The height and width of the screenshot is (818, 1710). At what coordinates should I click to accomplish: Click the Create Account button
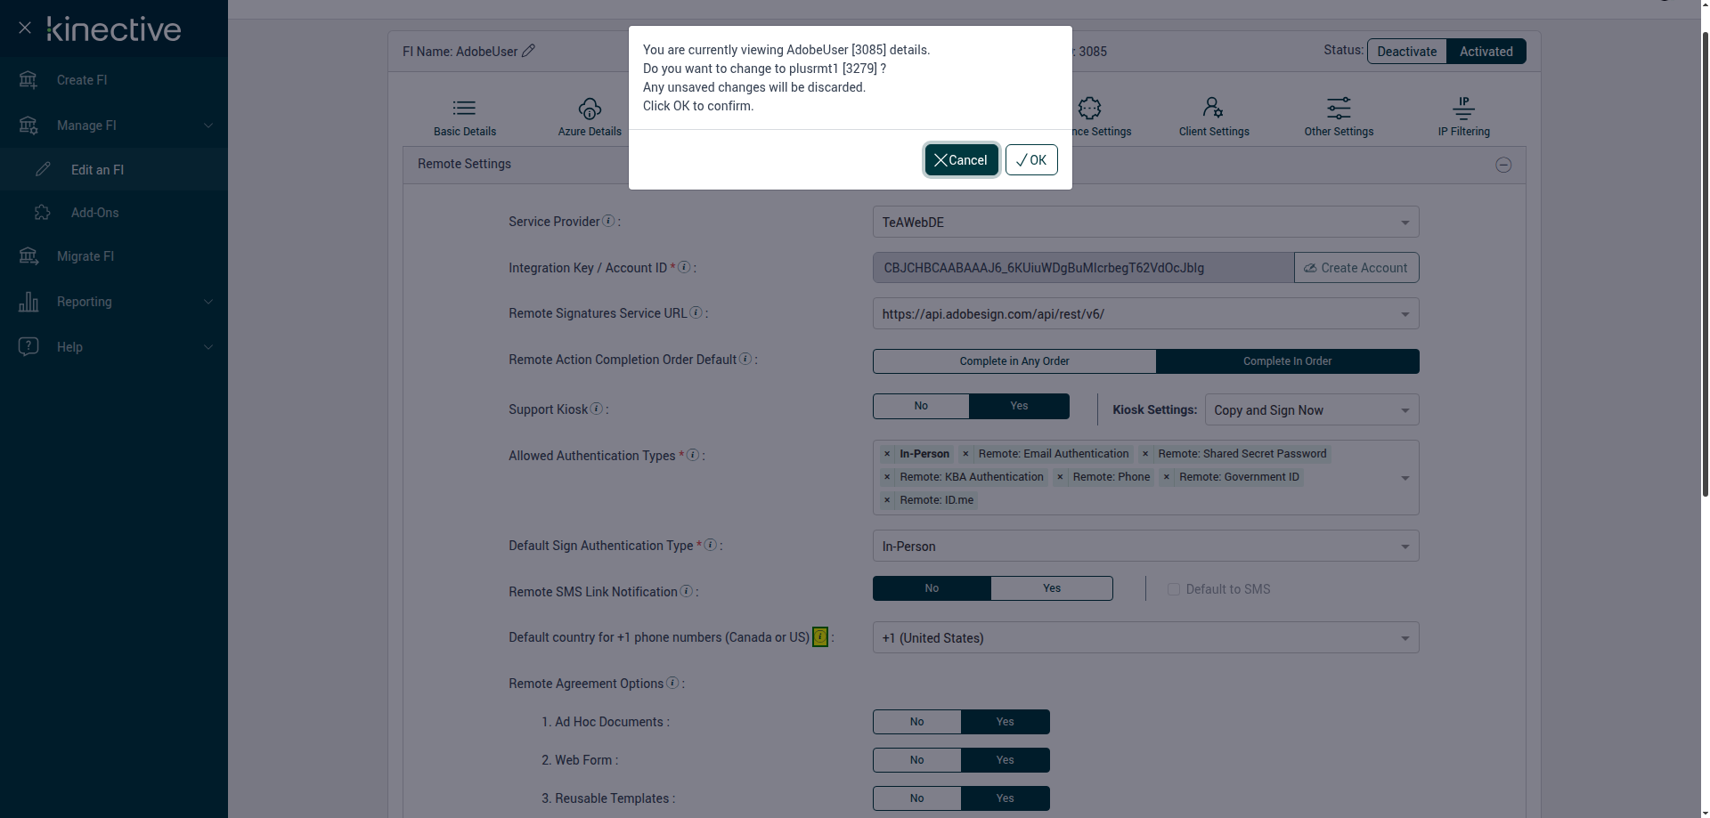coord(1356,268)
